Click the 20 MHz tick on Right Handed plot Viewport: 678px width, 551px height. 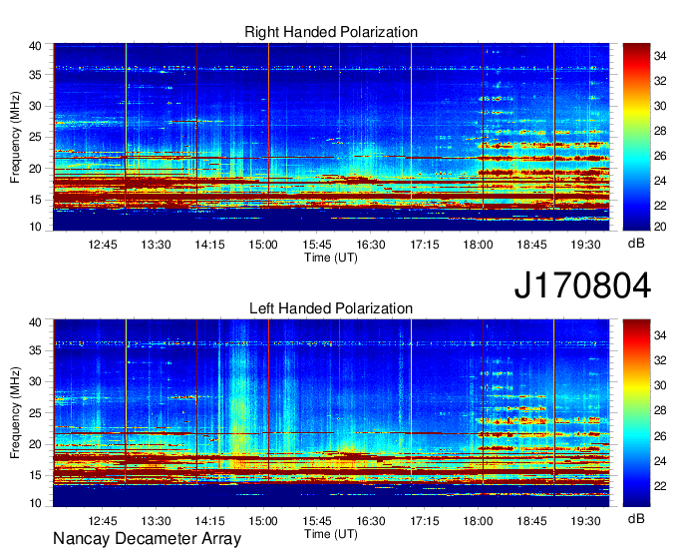tap(36, 169)
